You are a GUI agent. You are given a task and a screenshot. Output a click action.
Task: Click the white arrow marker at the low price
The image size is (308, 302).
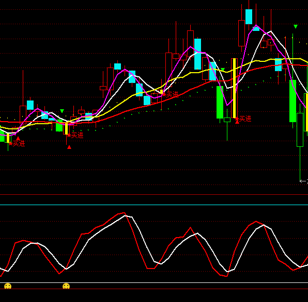[x=303, y=181]
